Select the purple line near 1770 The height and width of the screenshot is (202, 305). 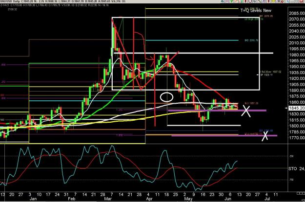click(x=224, y=136)
